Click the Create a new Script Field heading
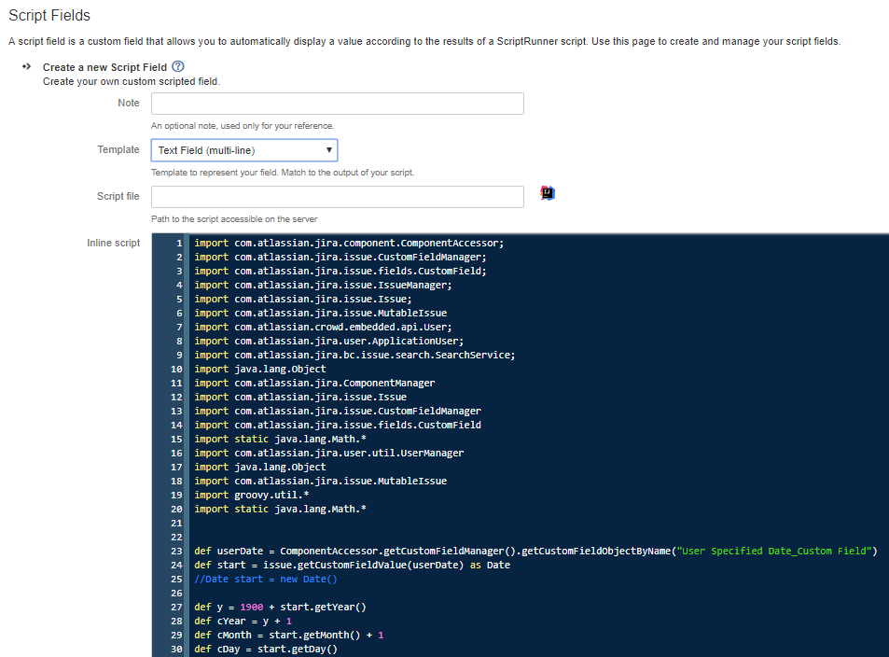Image resolution: width=889 pixels, height=657 pixels. point(104,67)
